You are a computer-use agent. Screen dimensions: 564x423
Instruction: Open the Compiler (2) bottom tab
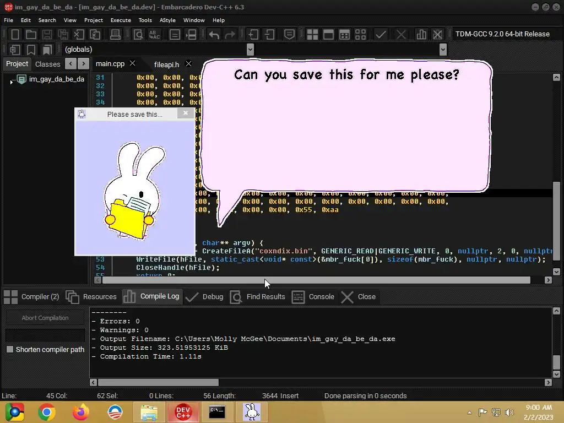(x=31, y=297)
